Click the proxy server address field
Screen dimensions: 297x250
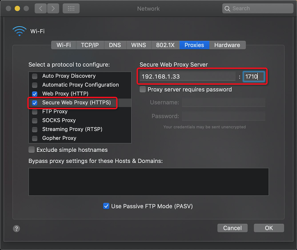pos(187,77)
